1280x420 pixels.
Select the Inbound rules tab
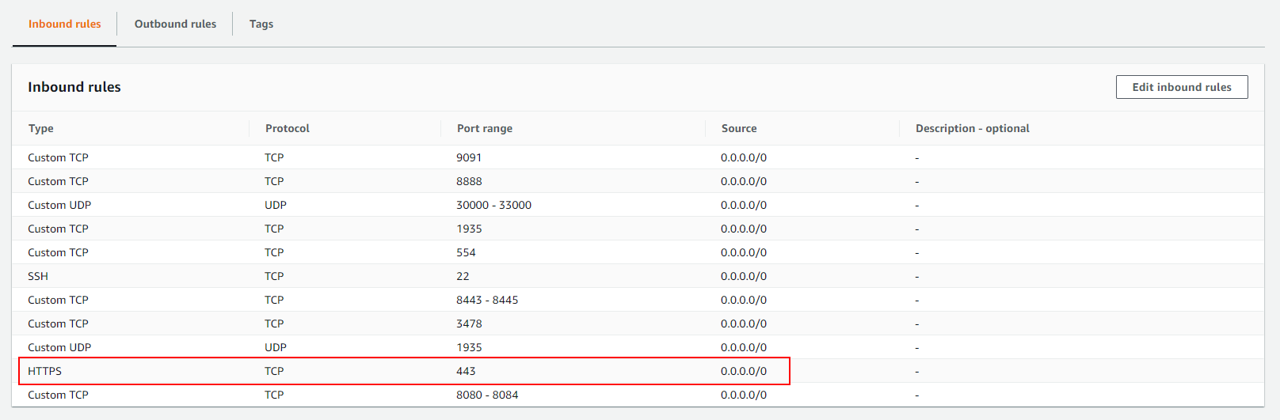[x=65, y=24]
